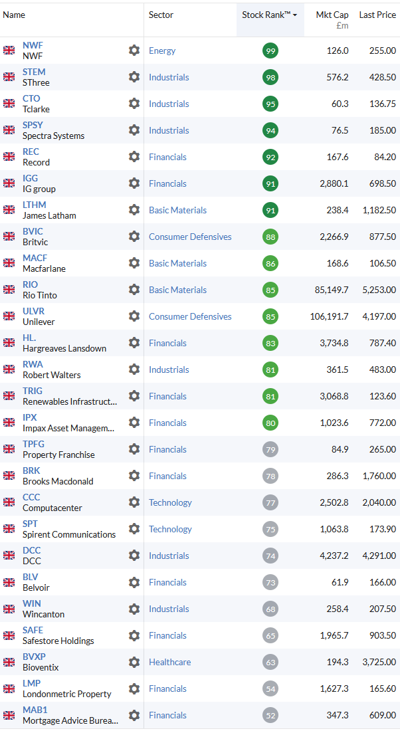The image size is (400, 733).
Task: Open the gear settings for NWF
Action: [x=134, y=50]
